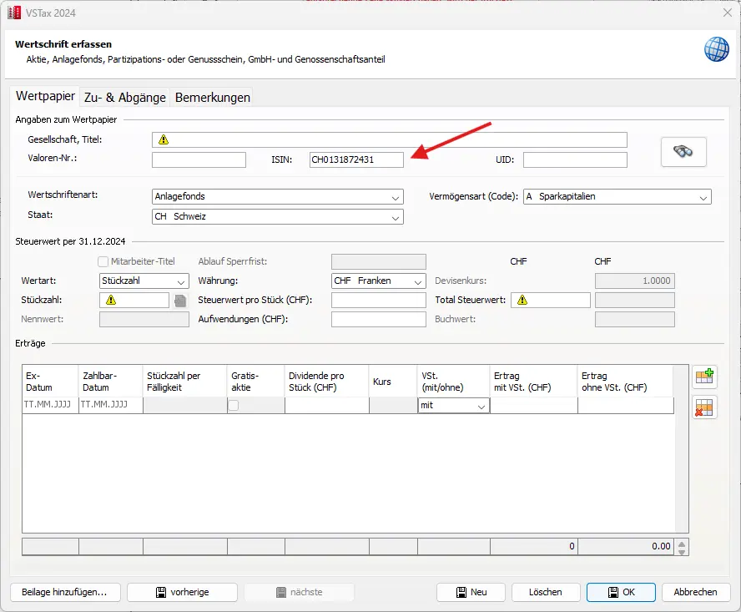Screen dimensions: 741x612
Task: Open the VSt. mit/ohne dropdown in table
Action: tap(454, 406)
